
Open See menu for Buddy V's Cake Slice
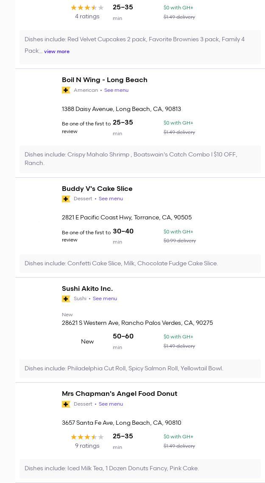pos(111,199)
